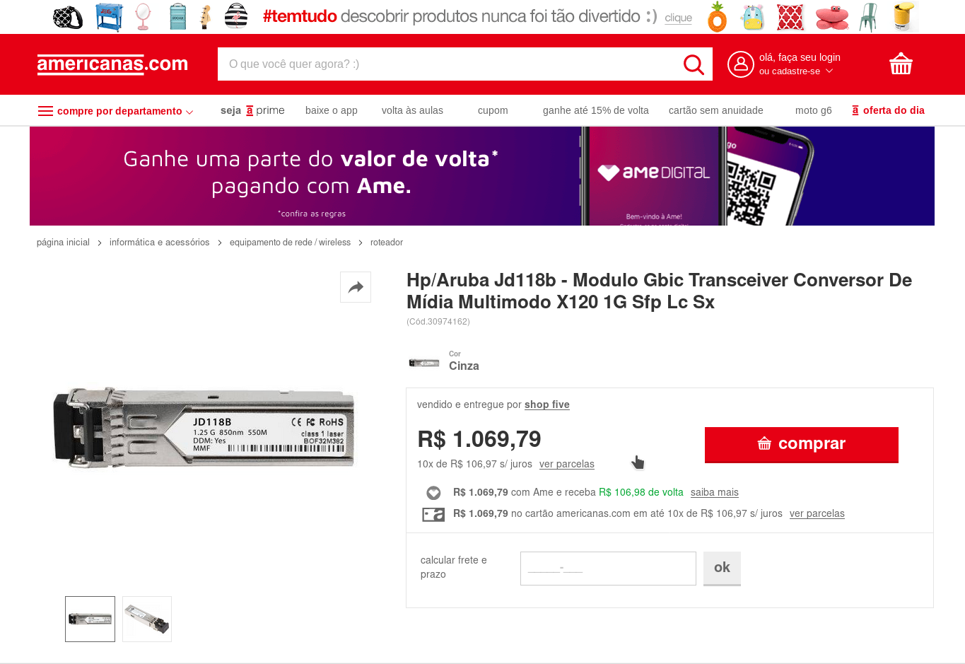
Task: Click the search magnifier icon
Action: point(694,64)
